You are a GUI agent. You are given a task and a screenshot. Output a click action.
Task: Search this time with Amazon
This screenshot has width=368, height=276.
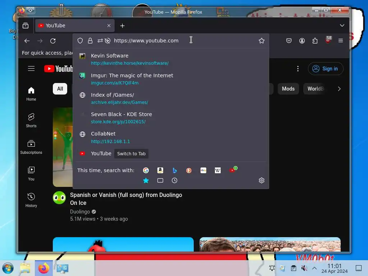[160, 170]
